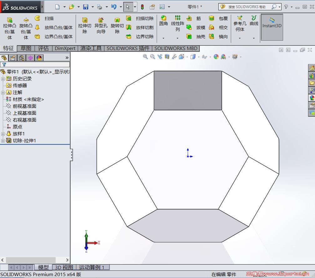The height and width of the screenshot is (278, 315).
Task: Click the Edit Appearance color ball in view toolbar
Action: click(x=216, y=57)
